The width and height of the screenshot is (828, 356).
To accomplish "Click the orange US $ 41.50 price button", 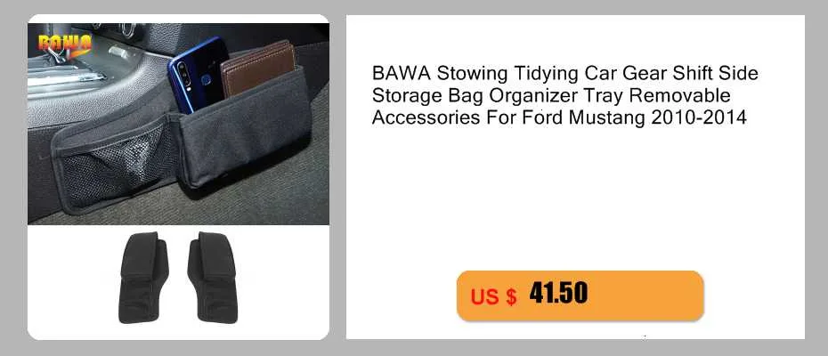I will click(580, 295).
